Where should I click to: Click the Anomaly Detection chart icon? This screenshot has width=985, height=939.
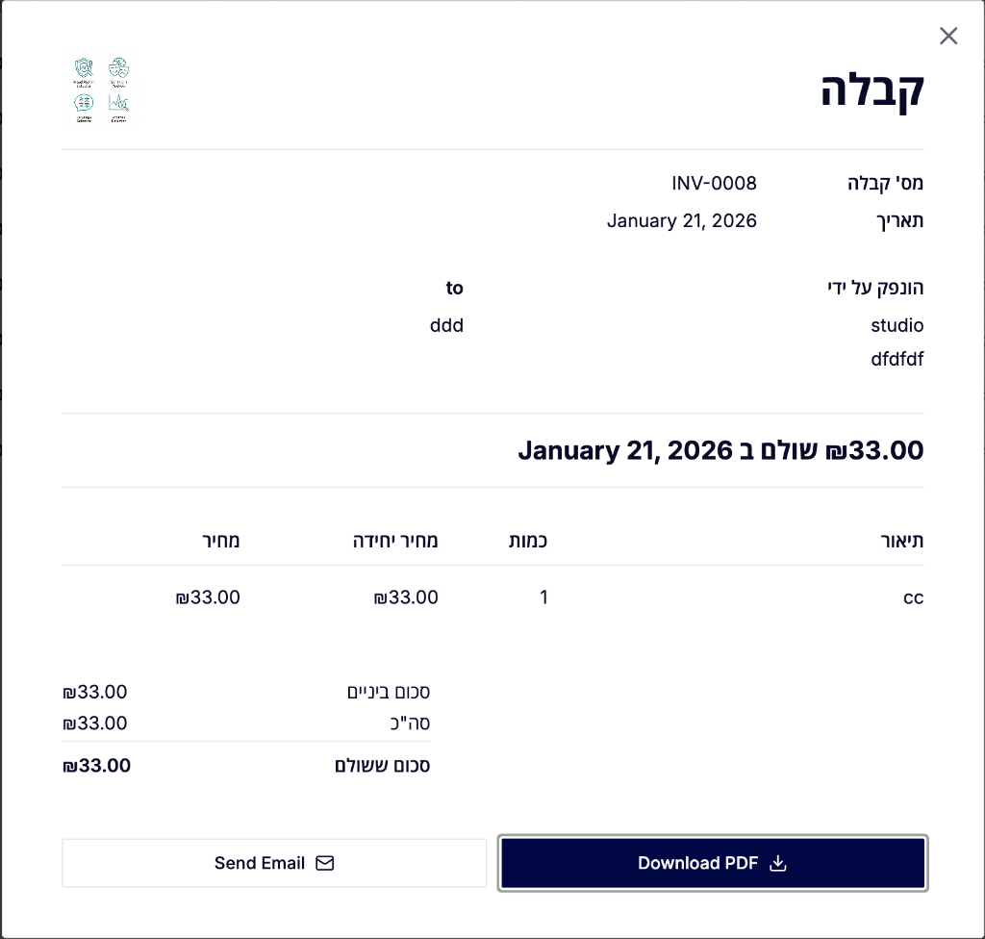pos(118,102)
